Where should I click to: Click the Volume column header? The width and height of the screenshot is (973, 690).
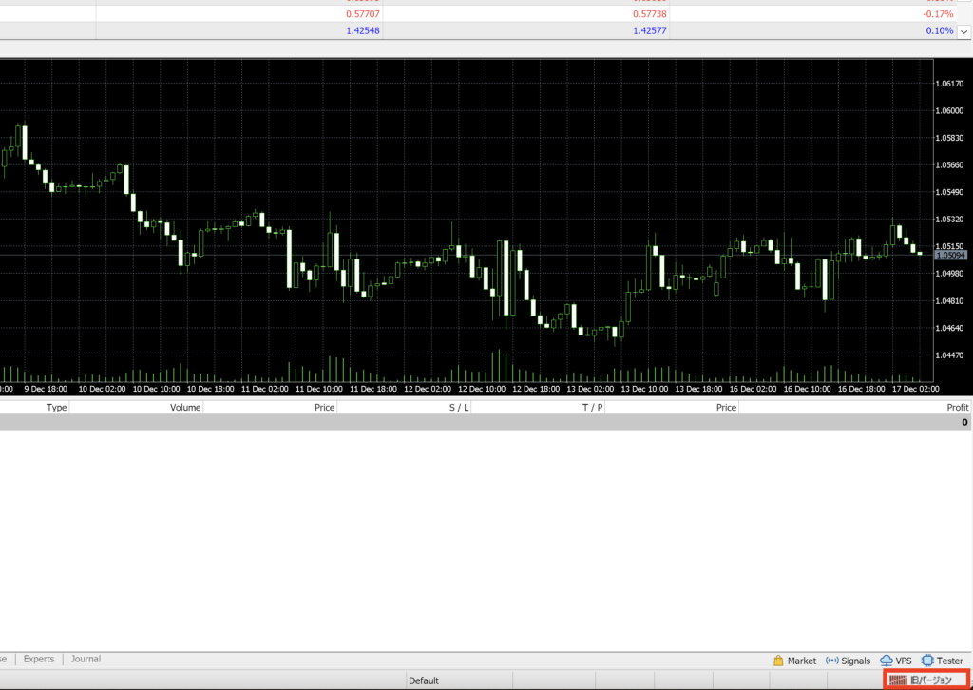click(185, 407)
